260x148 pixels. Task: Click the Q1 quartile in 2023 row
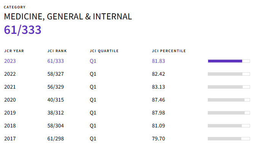(x=93, y=61)
